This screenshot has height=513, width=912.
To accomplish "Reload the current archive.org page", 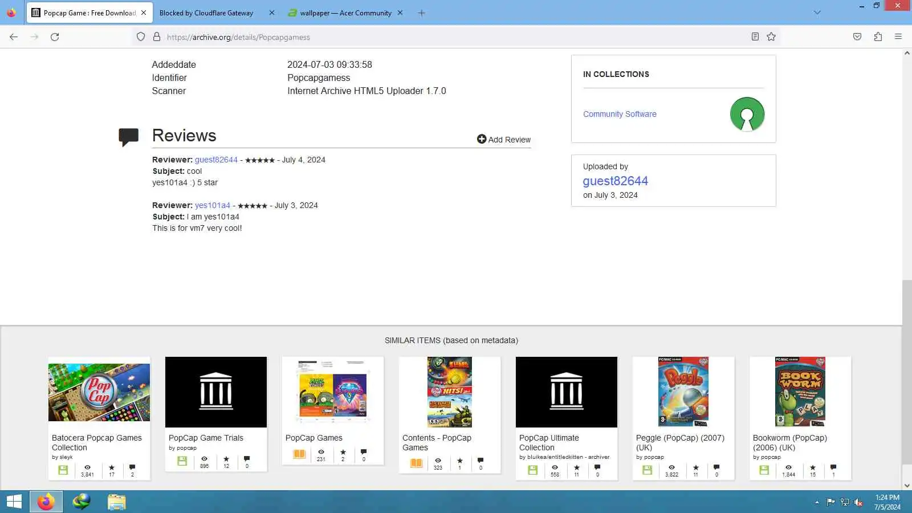I will click(55, 37).
